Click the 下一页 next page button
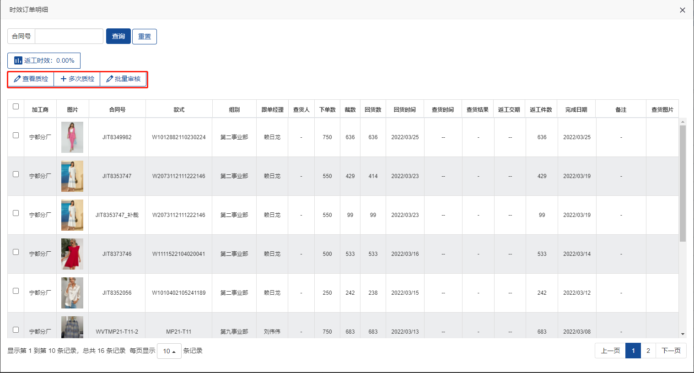Viewport: 694px width, 373px height. [671, 351]
